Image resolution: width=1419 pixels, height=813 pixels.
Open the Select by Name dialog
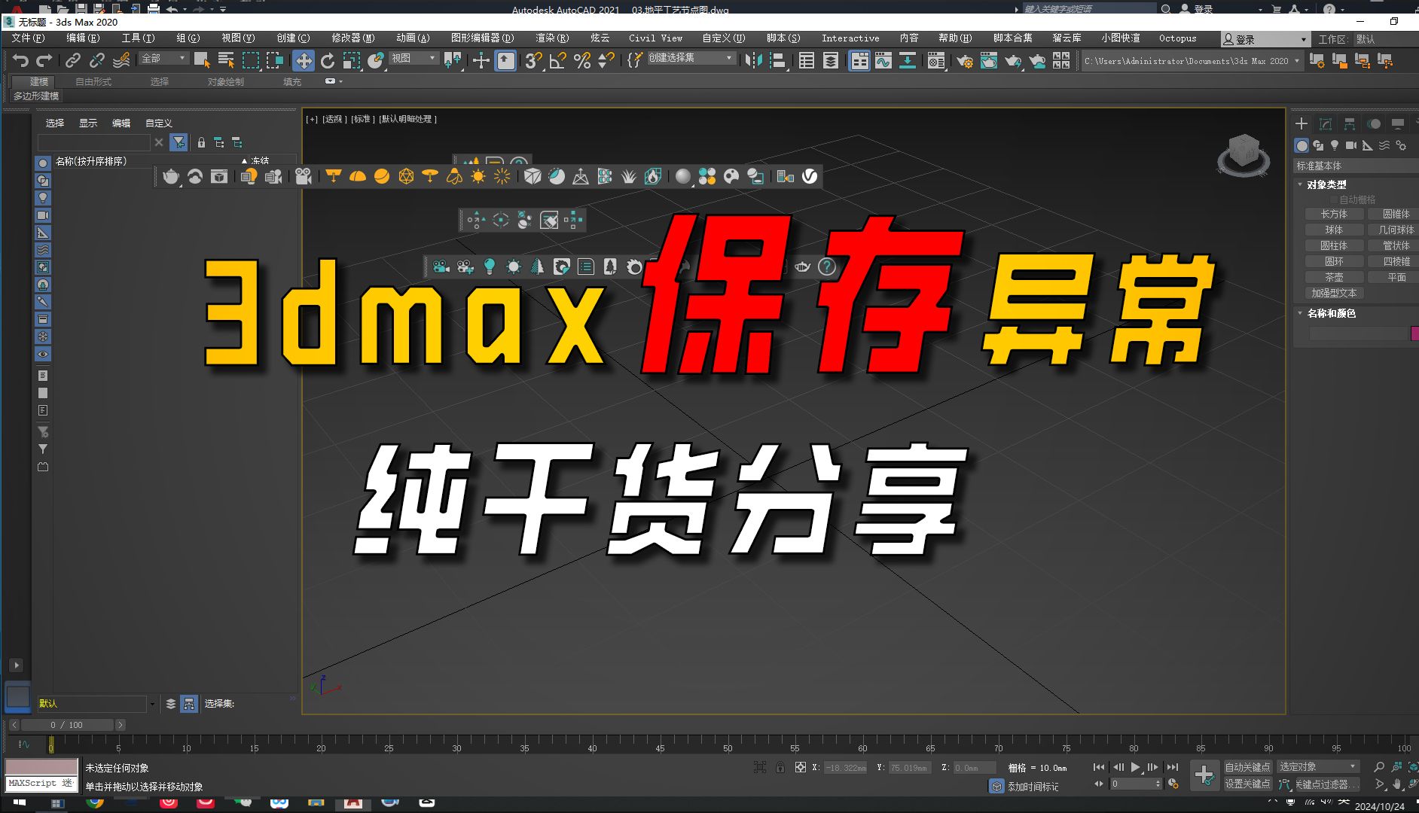point(225,60)
